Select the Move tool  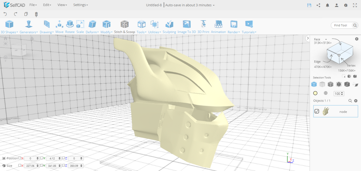59,27
